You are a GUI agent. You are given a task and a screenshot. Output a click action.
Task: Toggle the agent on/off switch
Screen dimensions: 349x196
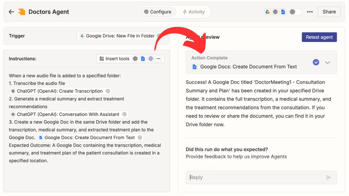point(295,12)
